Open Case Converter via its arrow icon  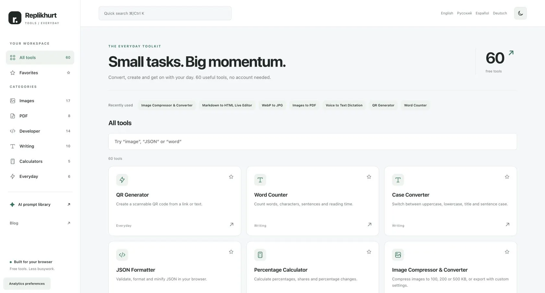click(507, 224)
